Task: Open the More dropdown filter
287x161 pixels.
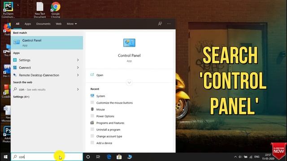Action: (x=72, y=24)
